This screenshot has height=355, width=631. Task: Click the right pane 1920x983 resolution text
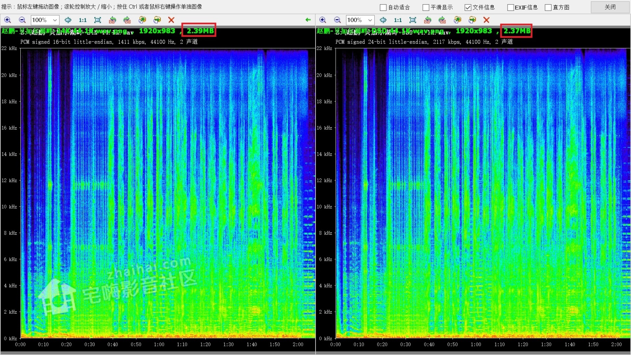tap(474, 31)
